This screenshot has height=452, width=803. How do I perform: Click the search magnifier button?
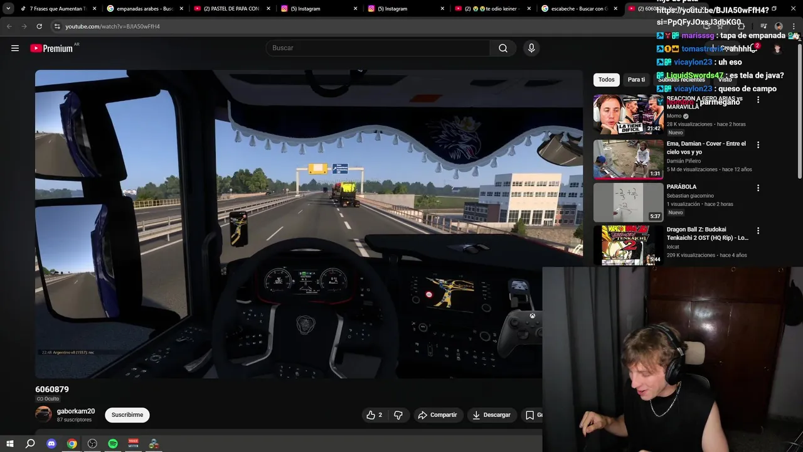point(503,48)
